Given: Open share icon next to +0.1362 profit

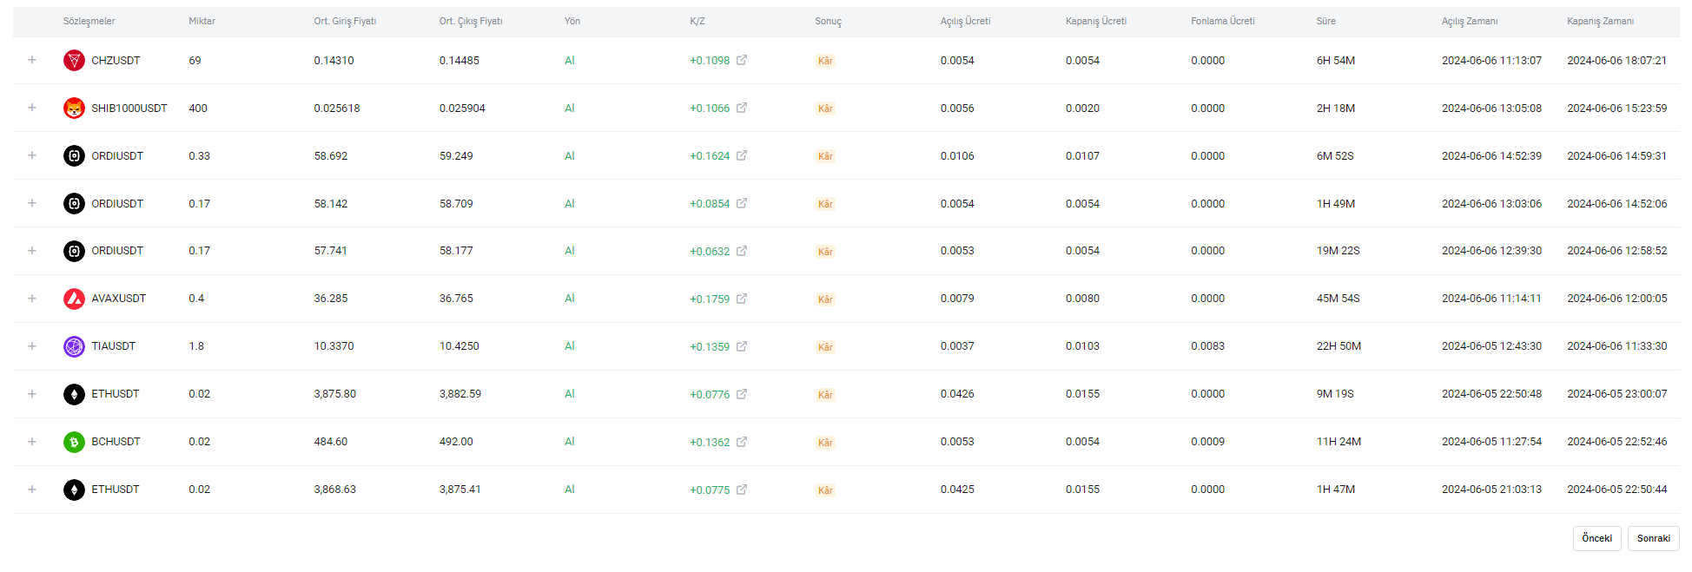Looking at the screenshot, I should click(x=742, y=442).
